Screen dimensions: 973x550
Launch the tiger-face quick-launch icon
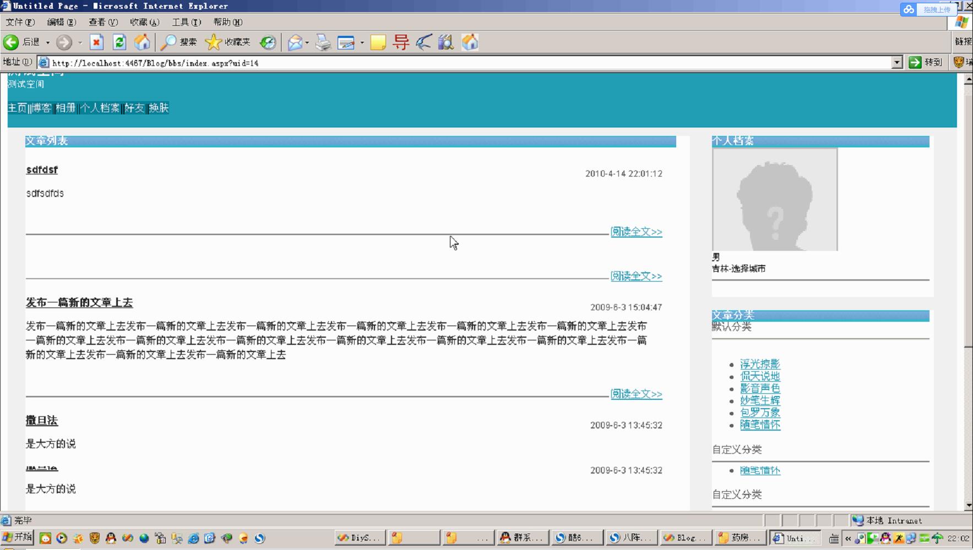click(95, 538)
